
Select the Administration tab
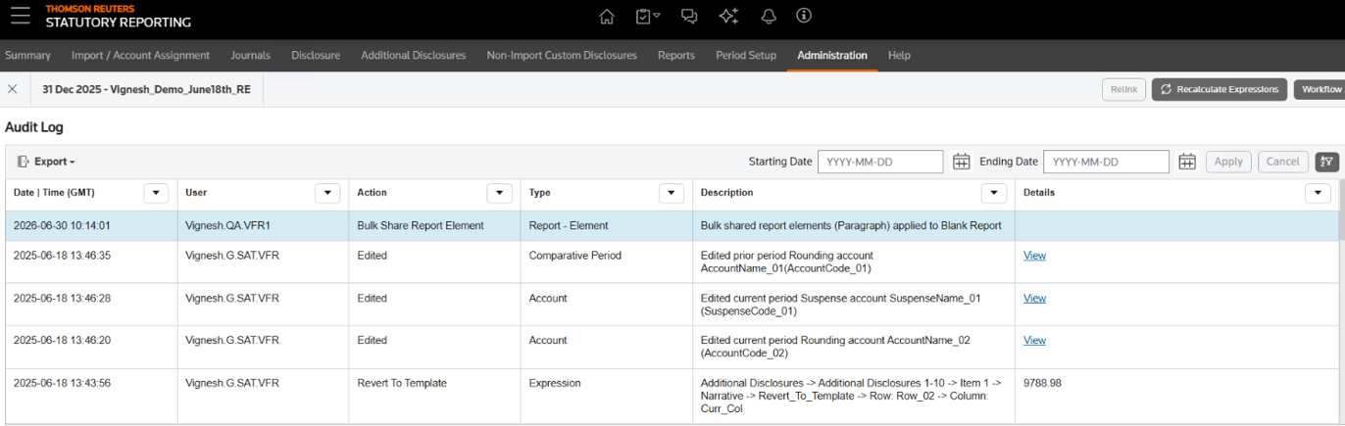(x=832, y=56)
